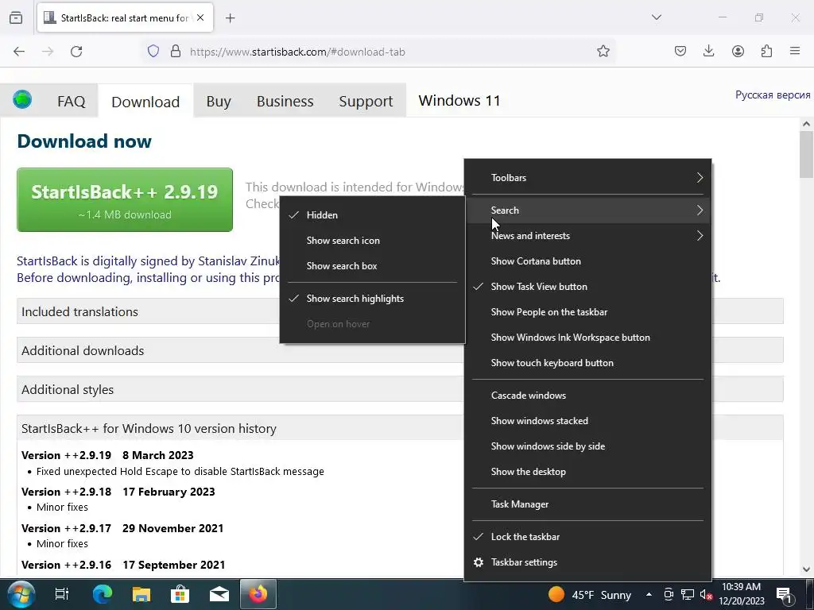This screenshot has width=814, height=610.
Task: Toggle Show Cortana button
Action: coord(587,261)
